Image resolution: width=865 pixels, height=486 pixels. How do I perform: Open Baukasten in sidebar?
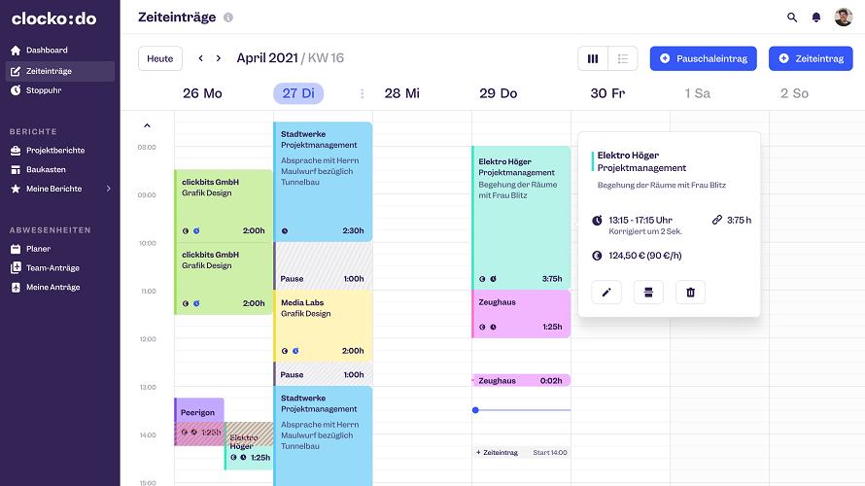click(59, 169)
